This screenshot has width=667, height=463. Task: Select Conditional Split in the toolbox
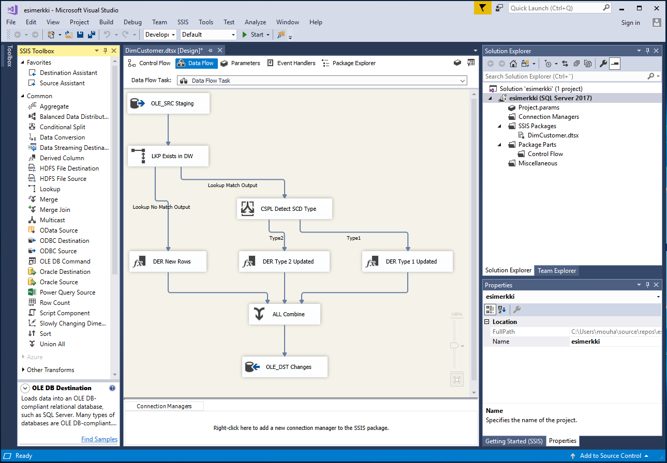63,127
